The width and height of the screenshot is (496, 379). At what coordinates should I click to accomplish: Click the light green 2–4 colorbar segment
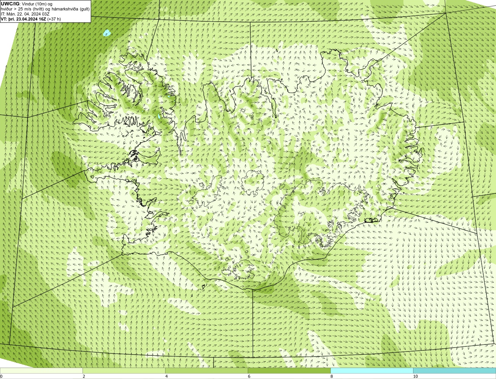pyautogui.click(x=124, y=370)
